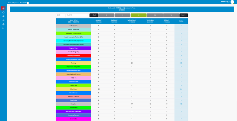The image size is (237, 121).
Task: Toggle the Menu Hidden checkbox
Action: coord(28,3)
